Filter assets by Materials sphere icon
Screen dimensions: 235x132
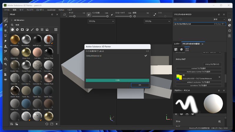click(12, 29)
